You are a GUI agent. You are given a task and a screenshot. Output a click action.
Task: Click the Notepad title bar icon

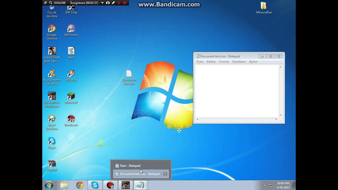(x=198, y=56)
